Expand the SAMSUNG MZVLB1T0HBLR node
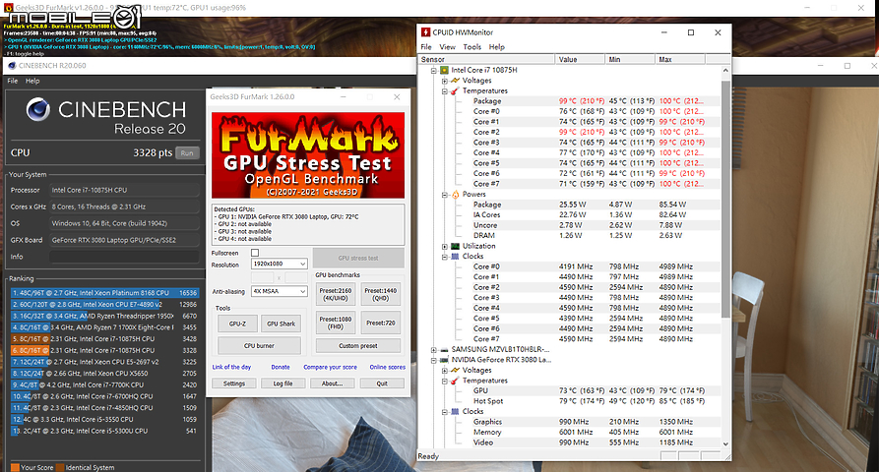Viewport: 879px width, 472px height. [434, 350]
